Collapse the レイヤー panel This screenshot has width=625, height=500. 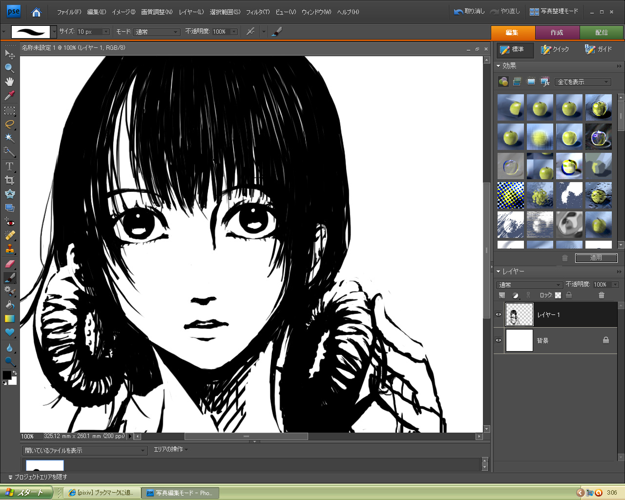(499, 271)
